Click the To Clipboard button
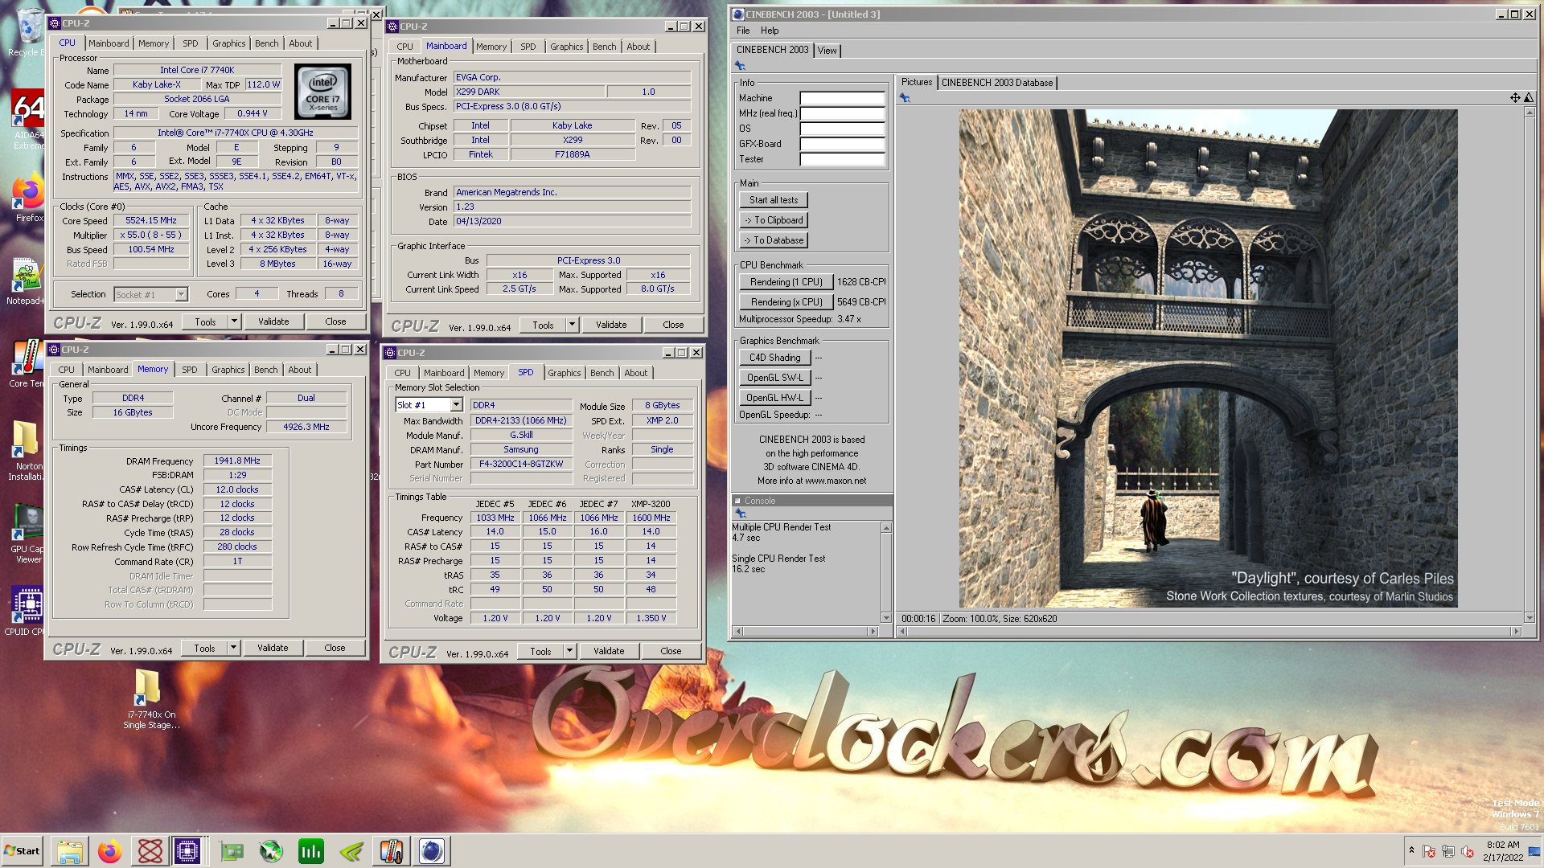Image resolution: width=1544 pixels, height=868 pixels. 774,220
